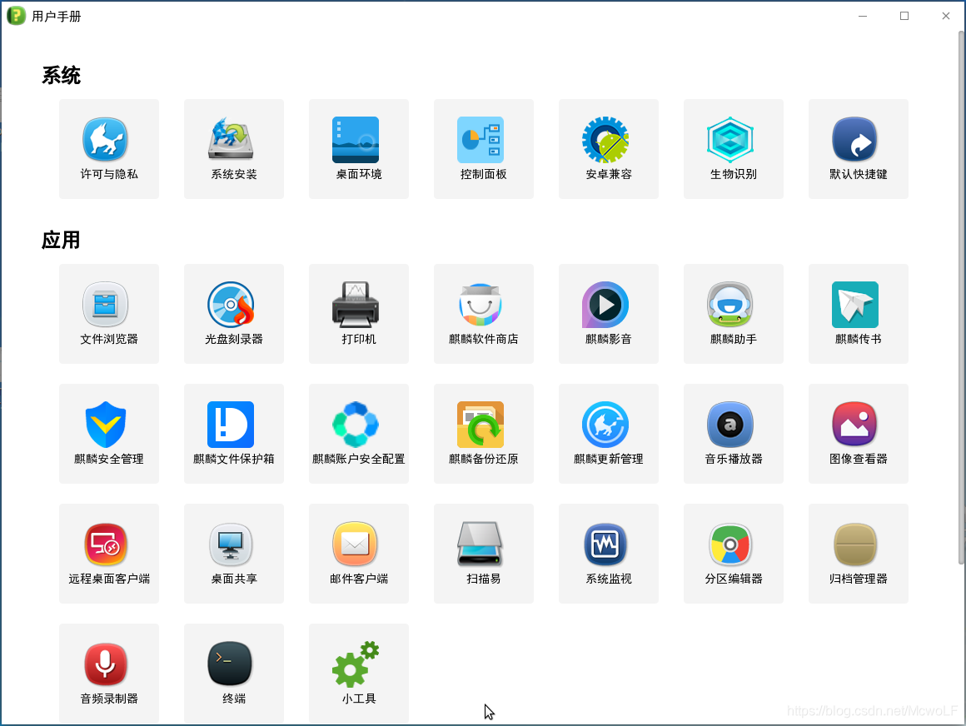The image size is (966, 726).
Task: Open the 文件浏览器 manual
Action: (x=108, y=313)
